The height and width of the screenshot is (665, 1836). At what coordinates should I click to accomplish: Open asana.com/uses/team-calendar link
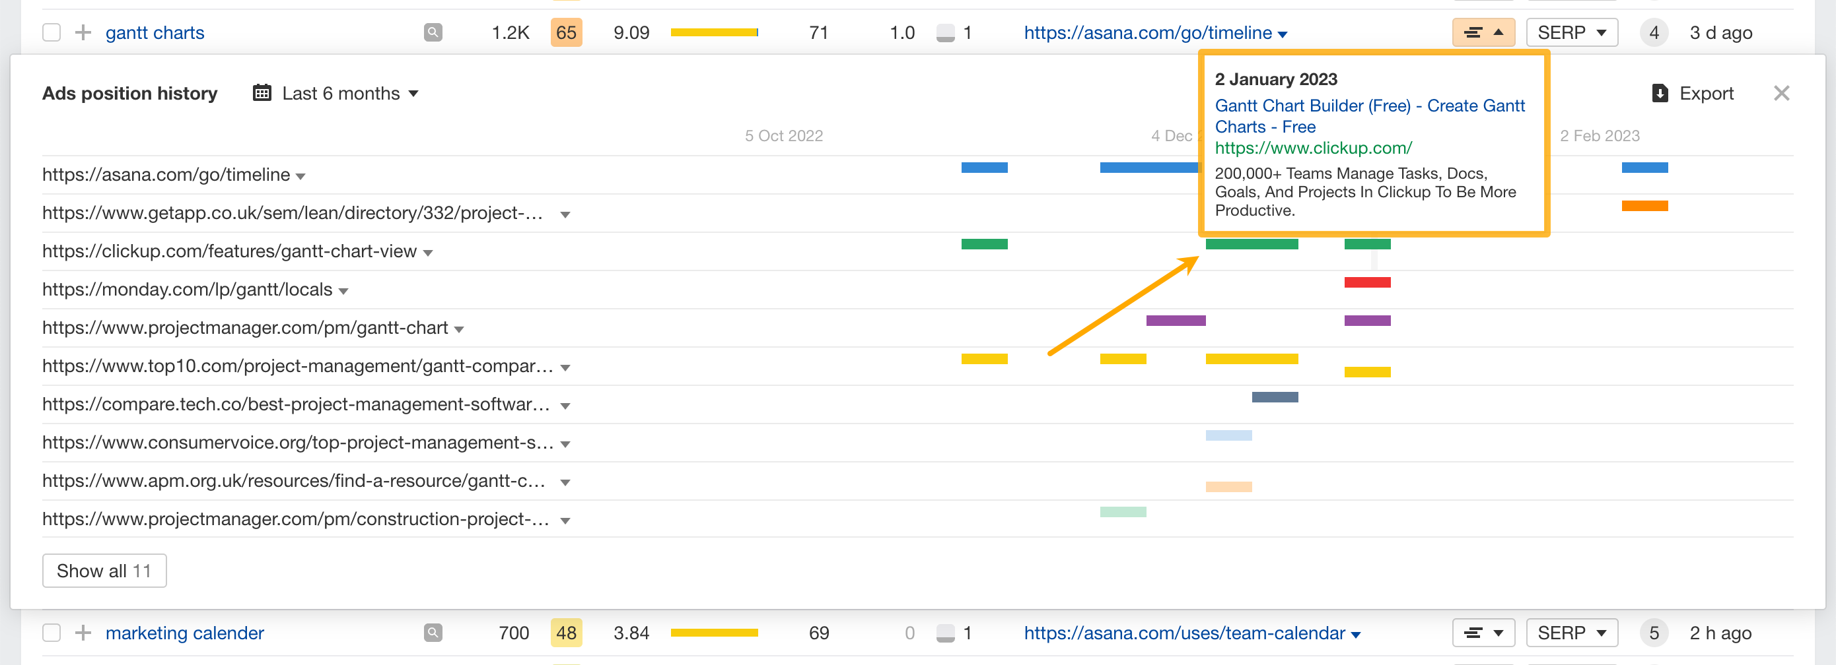(1185, 633)
